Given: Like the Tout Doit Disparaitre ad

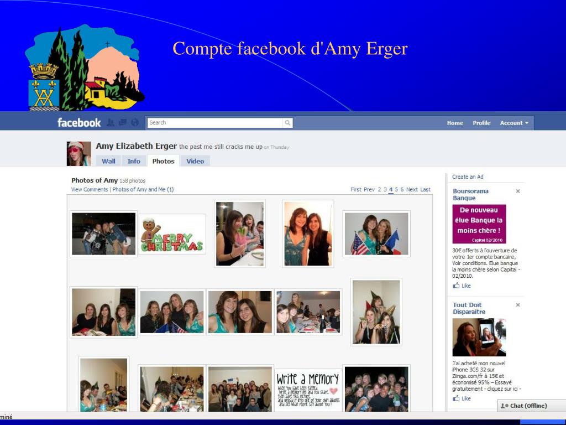Looking at the screenshot, I should click(x=466, y=398).
